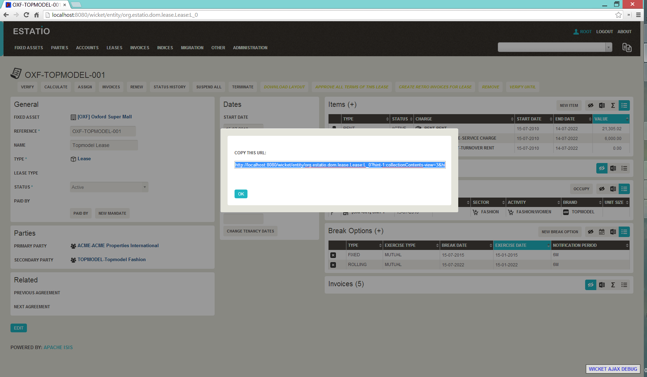This screenshot has height=377, width=647.
Task: Click the browser window vertical scrollbar
Action: click(645, 175)
